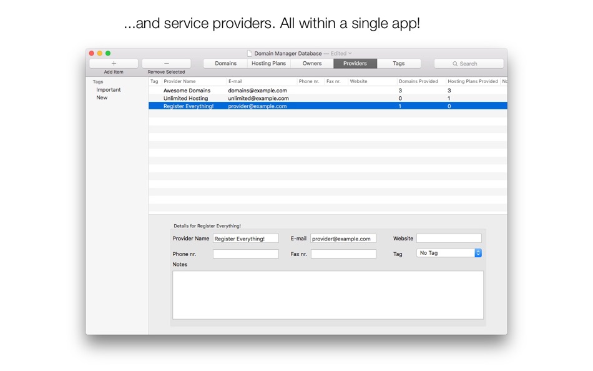593x371 pixels.
Task: Close window with red button
Action: 92,53
